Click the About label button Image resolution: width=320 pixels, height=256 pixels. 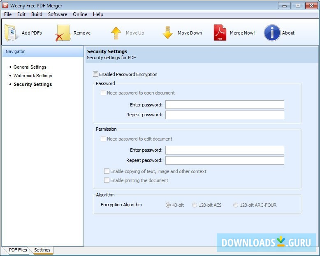point(288,33)
